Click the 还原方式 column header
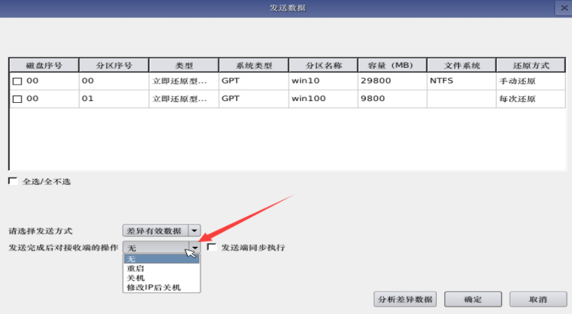The width and height of the screenshot is (572, 314). 530,65
